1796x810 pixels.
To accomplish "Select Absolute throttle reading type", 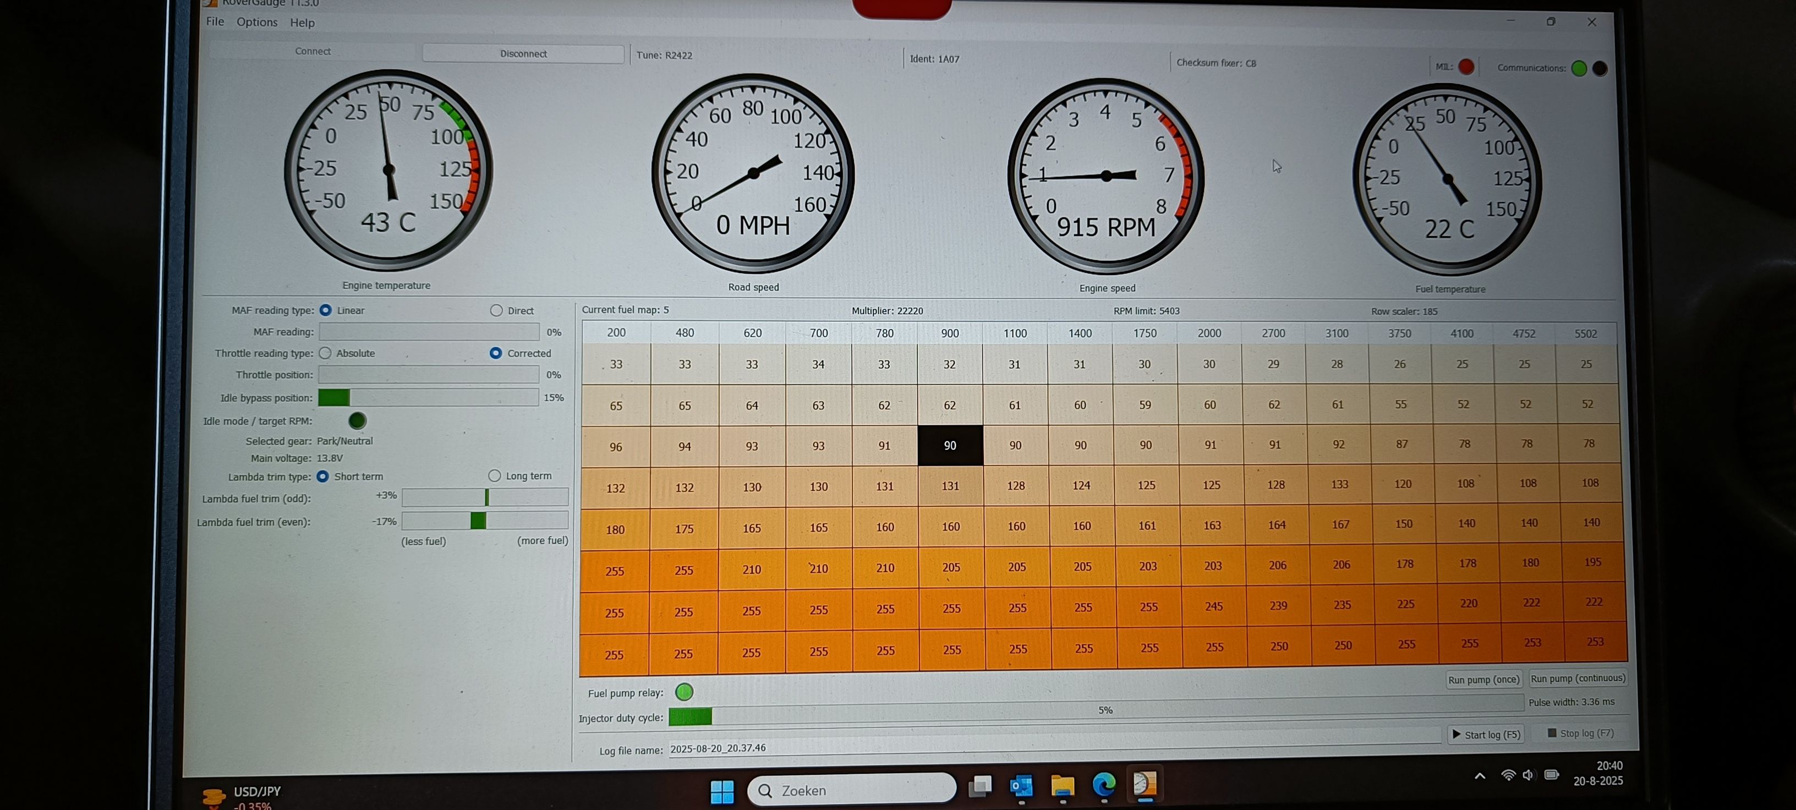I will click(325, 353).
